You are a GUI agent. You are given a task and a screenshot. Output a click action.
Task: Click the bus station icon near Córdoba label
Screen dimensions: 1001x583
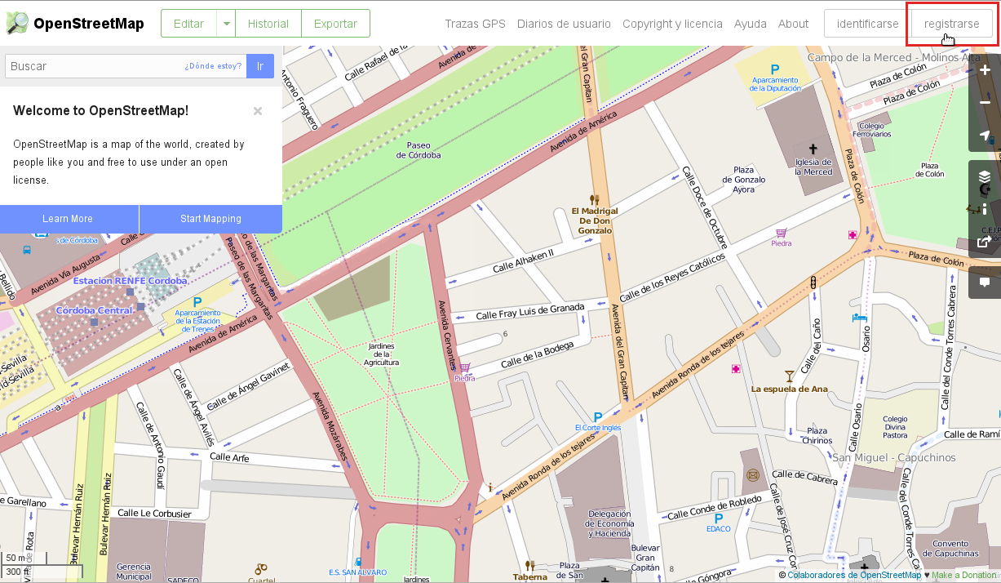coord(27,250)
